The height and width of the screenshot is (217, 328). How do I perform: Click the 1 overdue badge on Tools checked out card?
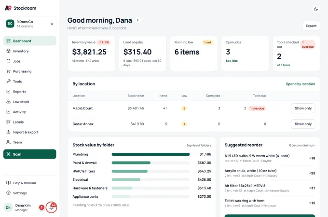(x=308, y=44)
